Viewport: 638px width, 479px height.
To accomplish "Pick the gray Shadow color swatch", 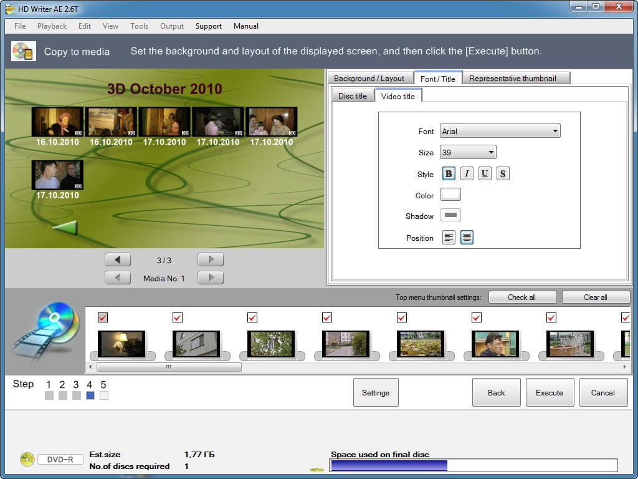I will click(x=450, y=215).
